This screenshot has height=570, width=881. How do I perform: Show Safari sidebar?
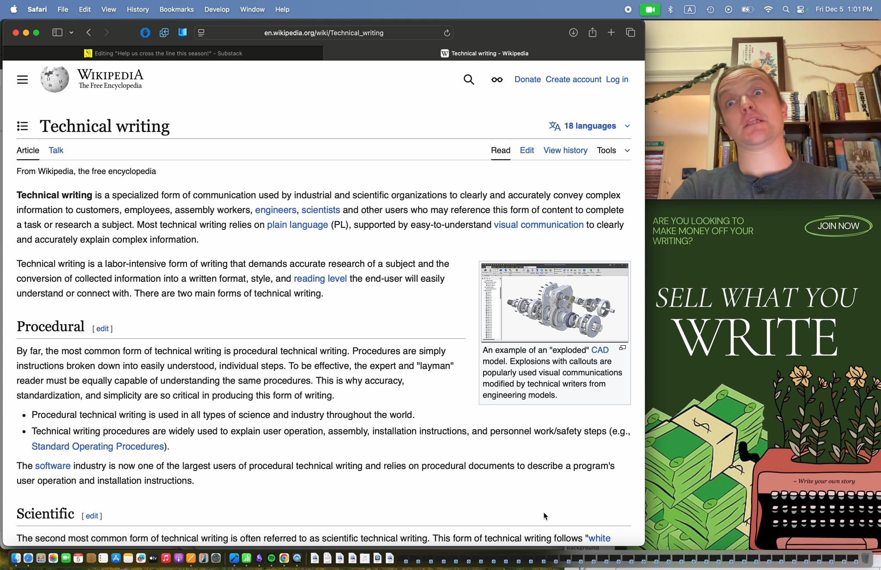(x=57, y=33)
